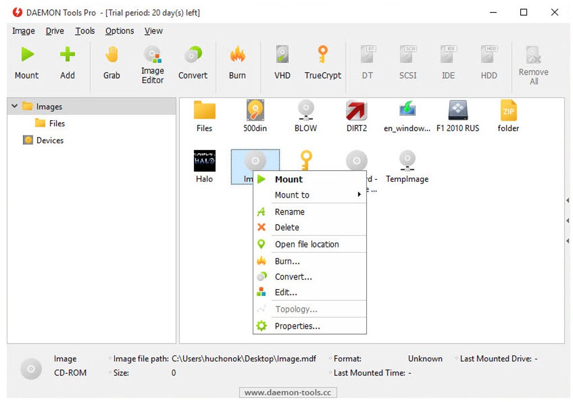Choose Delete in the context menu
This screenshot has height=402, width=573.
point(310,227)
